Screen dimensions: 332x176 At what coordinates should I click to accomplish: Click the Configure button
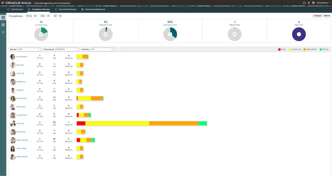coord(317,16)
